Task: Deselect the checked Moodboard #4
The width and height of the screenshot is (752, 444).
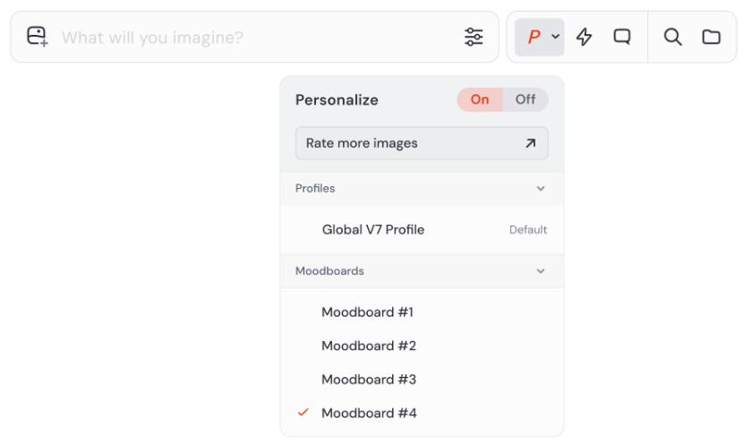Action: coord(369,413)
